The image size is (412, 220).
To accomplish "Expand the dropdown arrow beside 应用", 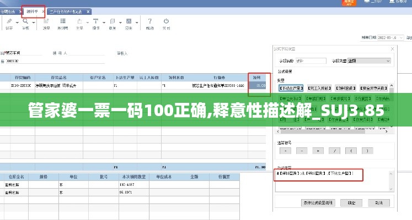I will [x=137, y=23].
